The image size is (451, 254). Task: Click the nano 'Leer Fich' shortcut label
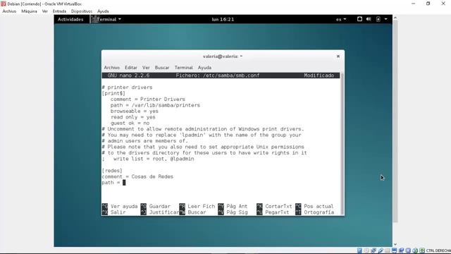tap(202, 206)
